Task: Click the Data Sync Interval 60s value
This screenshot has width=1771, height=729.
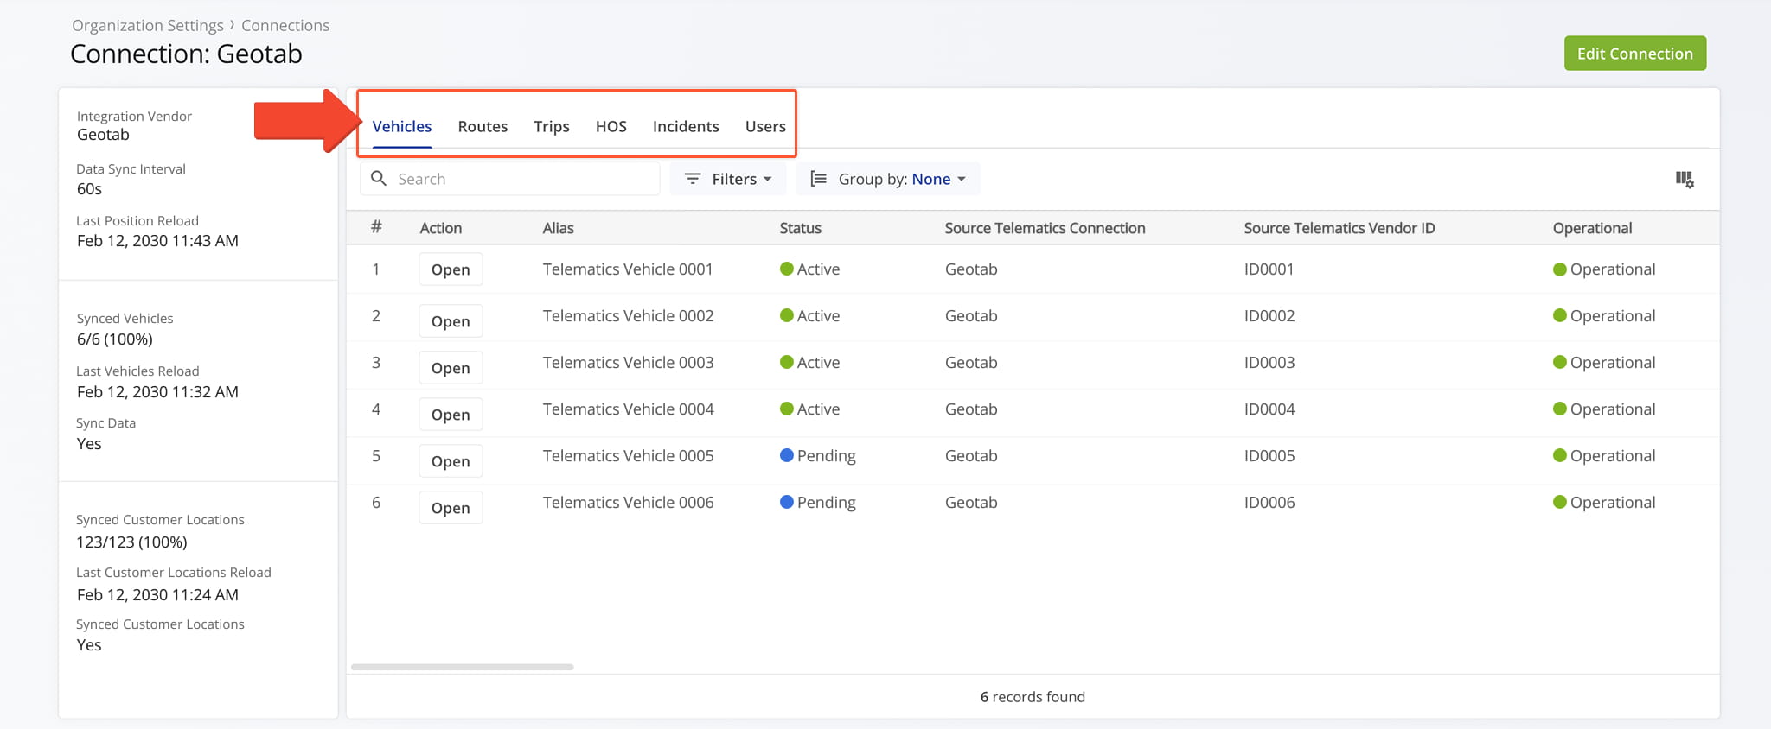Action: click(89, 189)
